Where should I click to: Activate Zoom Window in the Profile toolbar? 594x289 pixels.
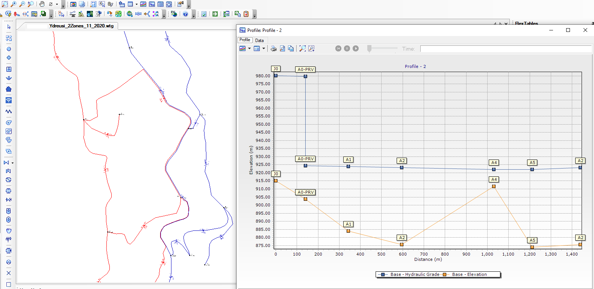[311, 48]
